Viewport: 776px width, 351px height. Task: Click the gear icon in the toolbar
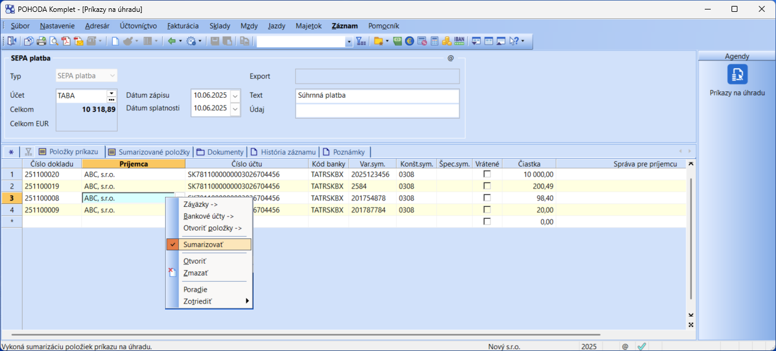pos(191,41)
